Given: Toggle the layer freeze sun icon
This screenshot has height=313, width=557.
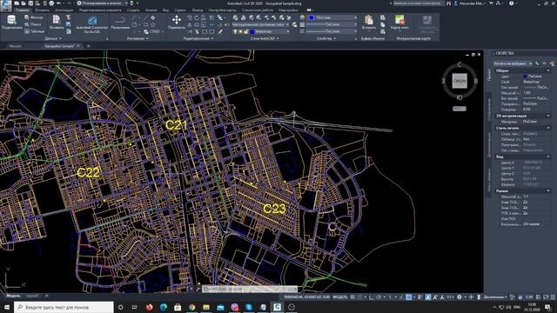Looking at the screenshot, I should click(x=240, y=31).
